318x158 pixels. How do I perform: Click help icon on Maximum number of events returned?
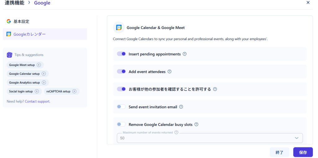pos(176,132)
